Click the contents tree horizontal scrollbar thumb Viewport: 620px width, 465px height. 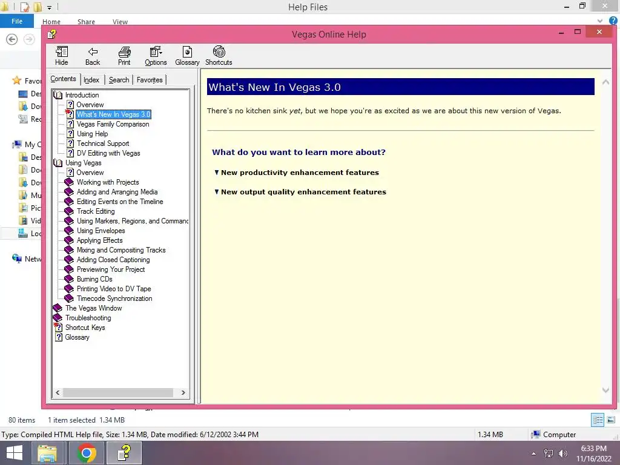click(118, 392)
